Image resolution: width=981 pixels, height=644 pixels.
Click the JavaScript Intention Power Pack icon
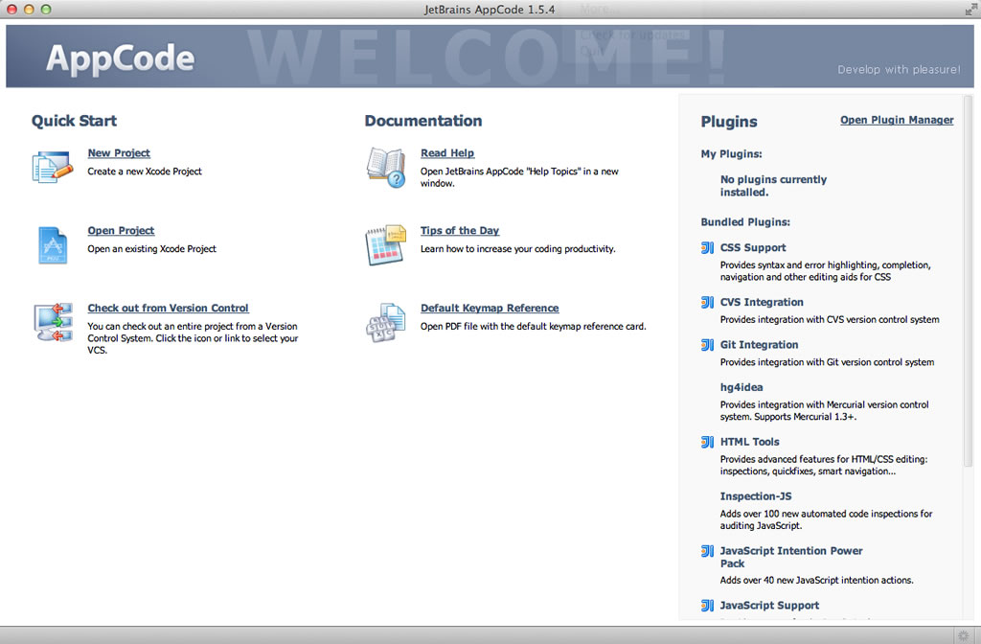[707, 551]
